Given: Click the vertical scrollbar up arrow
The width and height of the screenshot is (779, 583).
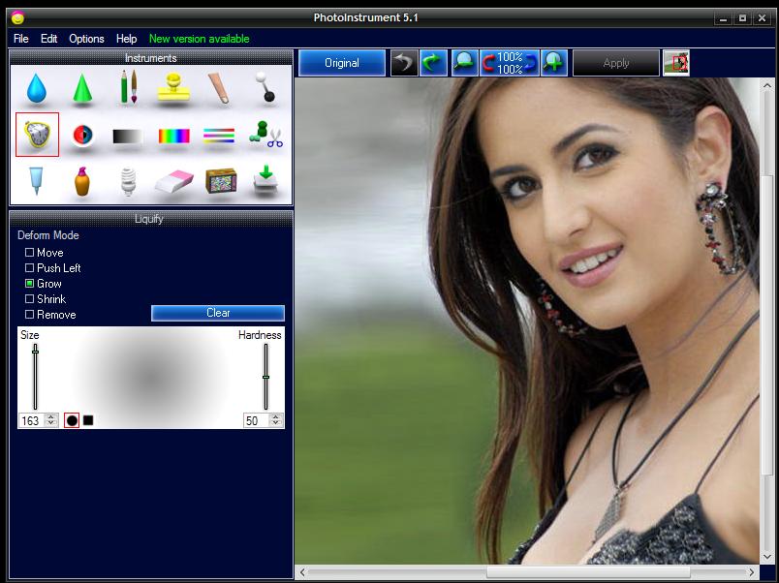Looking at the screenshot, I should [767, 85].
